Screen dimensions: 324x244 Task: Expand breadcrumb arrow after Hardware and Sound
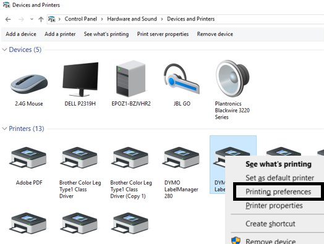pos(162,19)
